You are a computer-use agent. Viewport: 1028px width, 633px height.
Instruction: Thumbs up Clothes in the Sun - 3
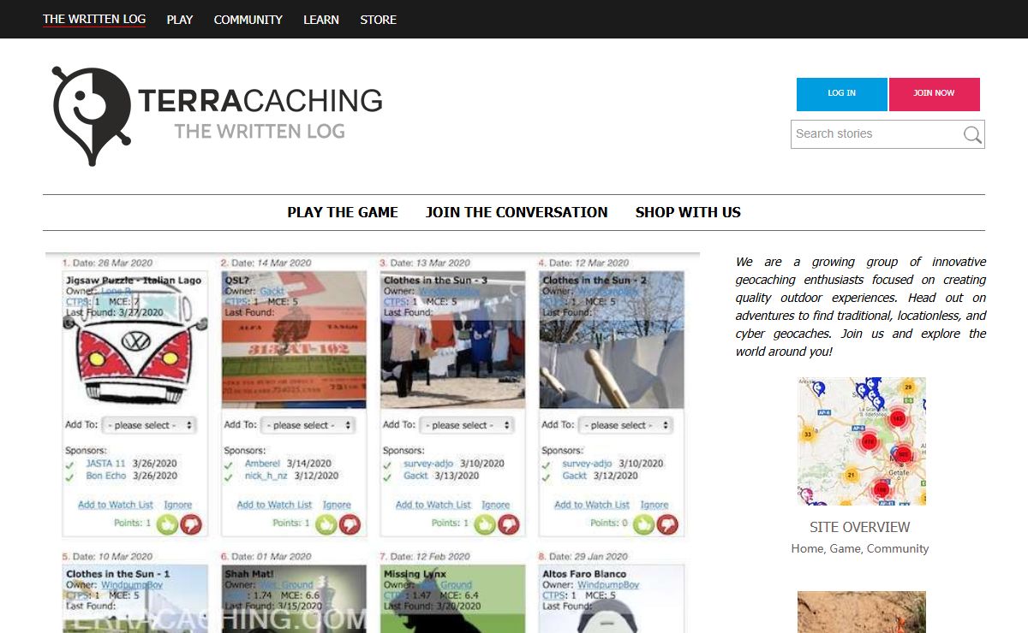click(x=485, y=524)
